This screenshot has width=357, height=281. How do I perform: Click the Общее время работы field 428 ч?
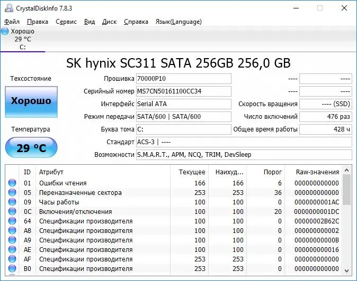[x=326, y=129]
